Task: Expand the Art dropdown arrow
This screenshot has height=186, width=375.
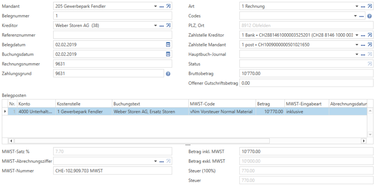Action: pos(357,6)
